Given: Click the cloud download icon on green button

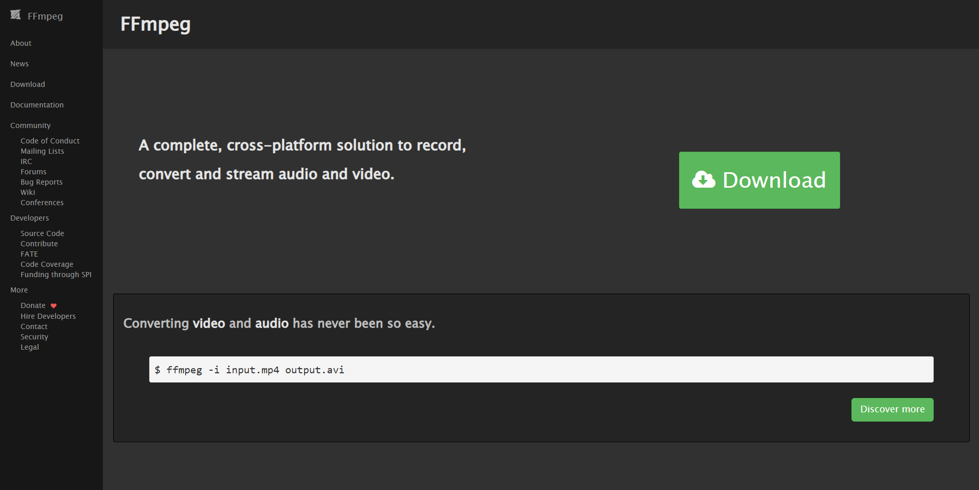Looking at the screenshot, I should pyautogui.click(x=703, y=179).
